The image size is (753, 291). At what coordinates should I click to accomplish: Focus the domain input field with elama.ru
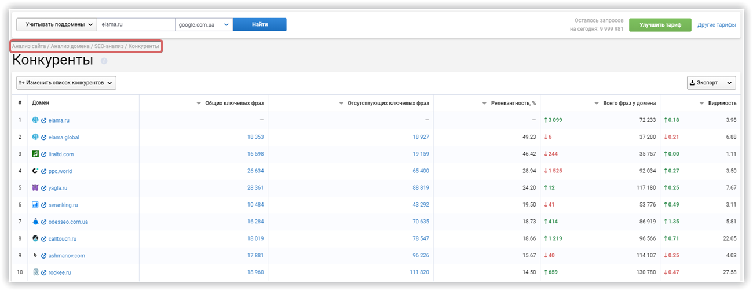136,24
